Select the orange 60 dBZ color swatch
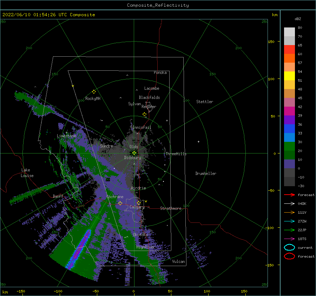 tap(289, 58)
